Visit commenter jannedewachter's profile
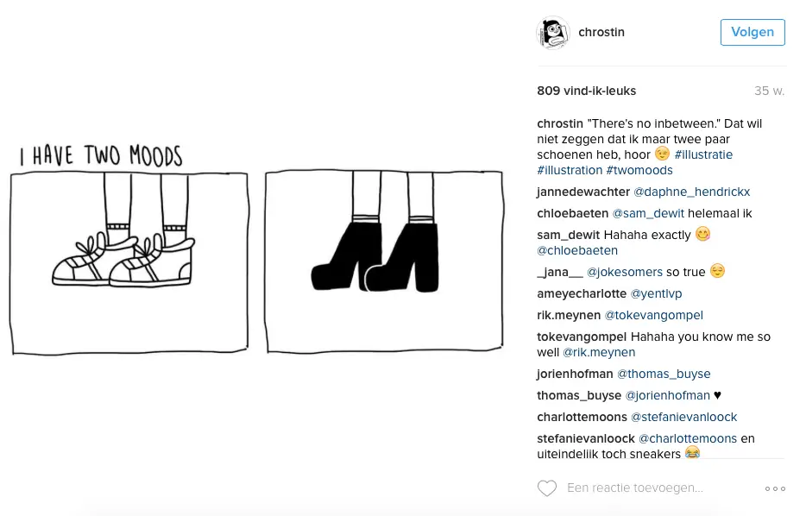This screenshot has width=806, height=516. pyautogui.click(x=583, y=192)
